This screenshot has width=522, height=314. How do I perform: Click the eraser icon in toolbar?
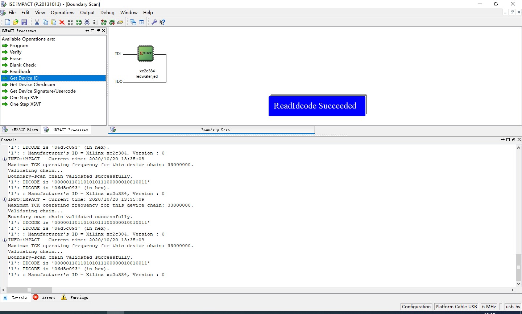pyautogui.click(x=120, y=22)
